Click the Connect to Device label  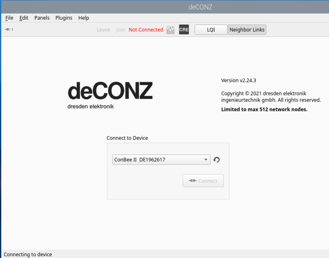point(127,138)
